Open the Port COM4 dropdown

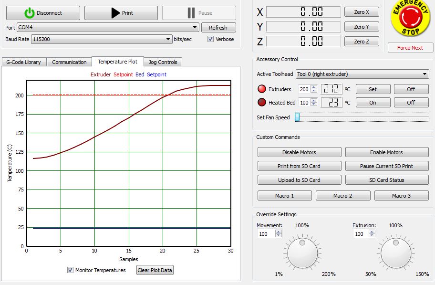coord(108,28)
